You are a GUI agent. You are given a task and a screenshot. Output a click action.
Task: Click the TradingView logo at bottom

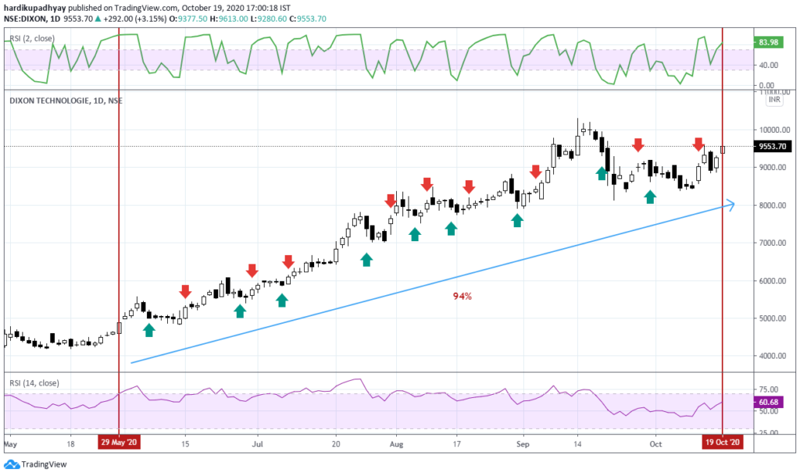pyautogui.click(x=35, y=464)
